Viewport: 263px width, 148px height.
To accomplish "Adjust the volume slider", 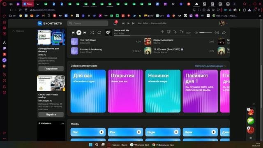I will click(205, 32).
